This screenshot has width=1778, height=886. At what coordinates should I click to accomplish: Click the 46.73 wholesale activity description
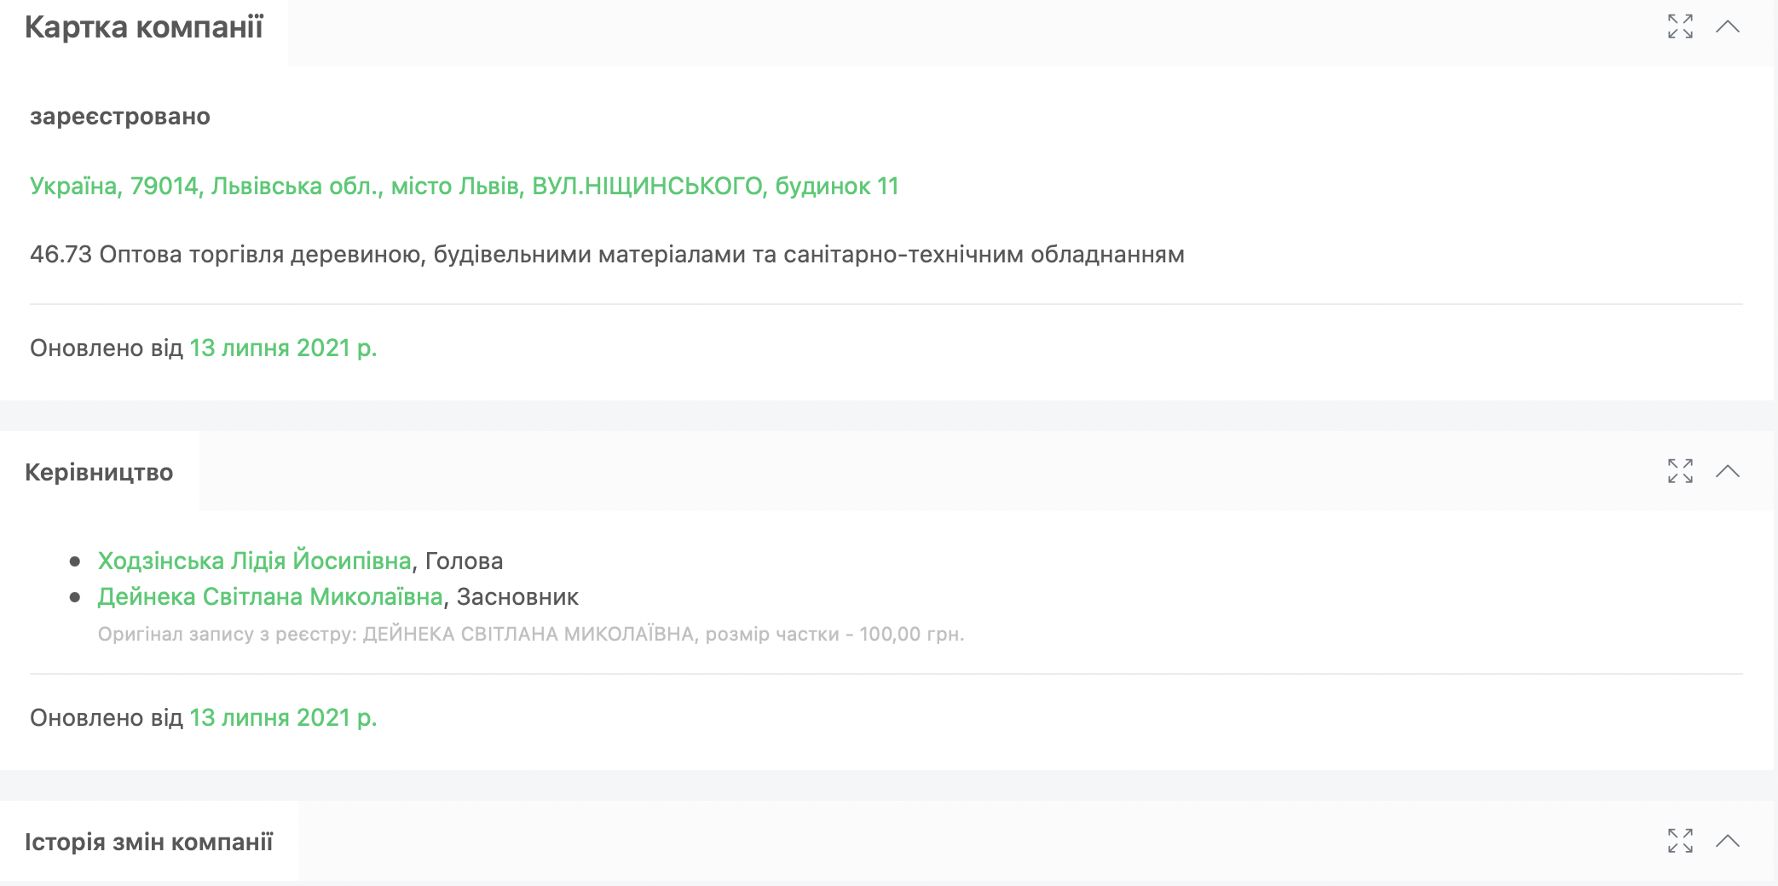coord(607,254)
